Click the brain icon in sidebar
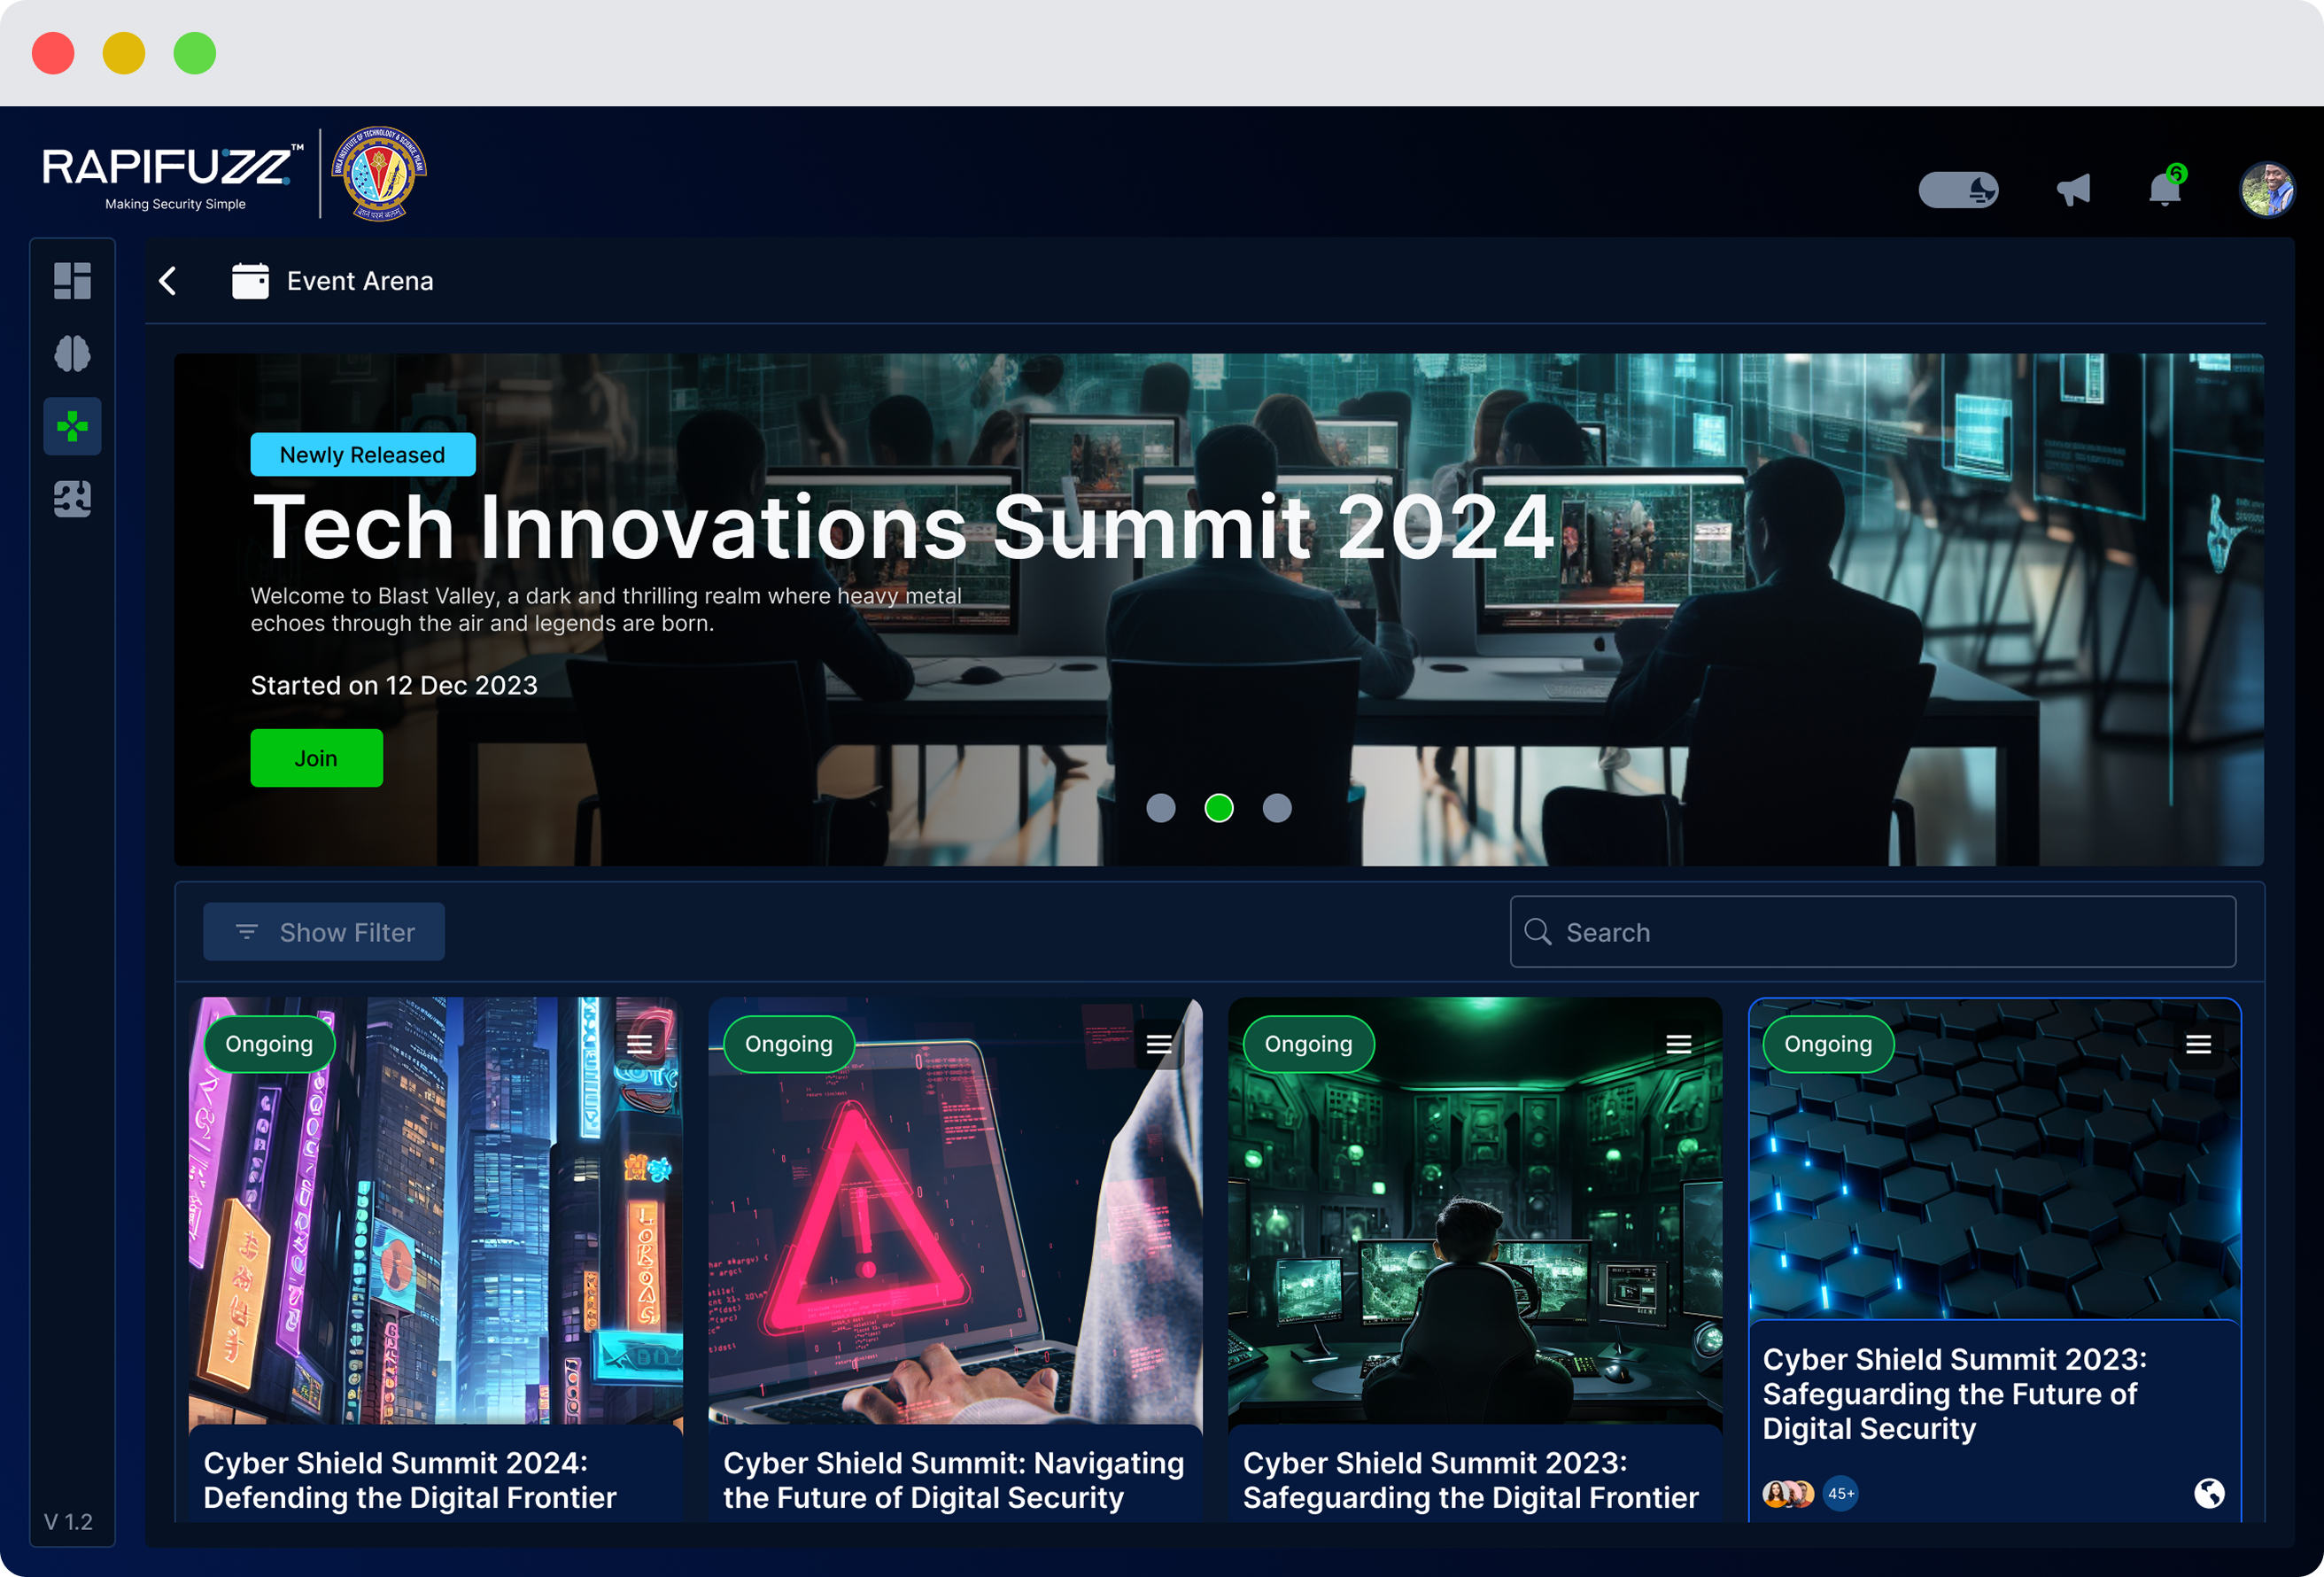2324x1577 pixels. tap(72, 353)
